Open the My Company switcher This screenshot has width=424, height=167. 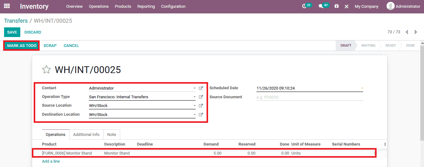[366, 6]
